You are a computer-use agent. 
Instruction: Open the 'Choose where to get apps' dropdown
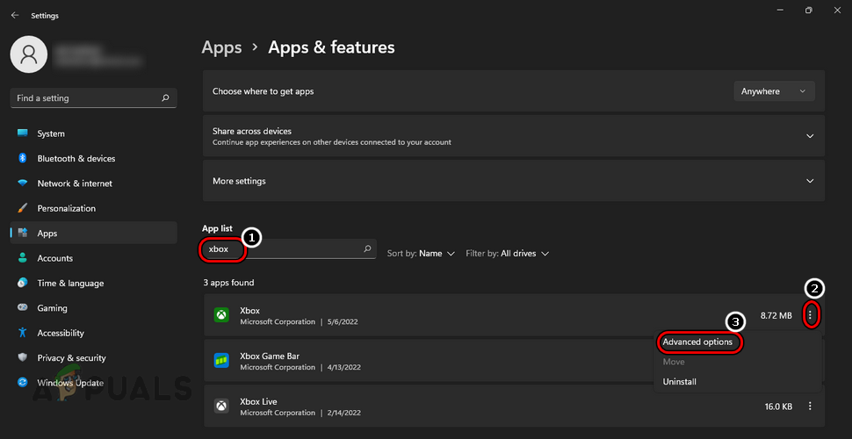point(774,91)
